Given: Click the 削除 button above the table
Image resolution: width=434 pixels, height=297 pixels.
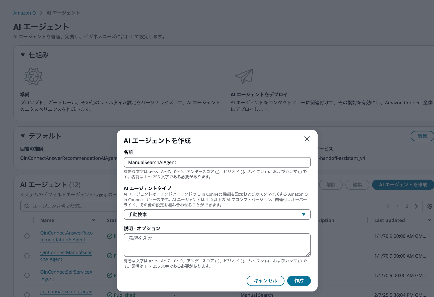Looking at the screenshot, I should point(331,185).
